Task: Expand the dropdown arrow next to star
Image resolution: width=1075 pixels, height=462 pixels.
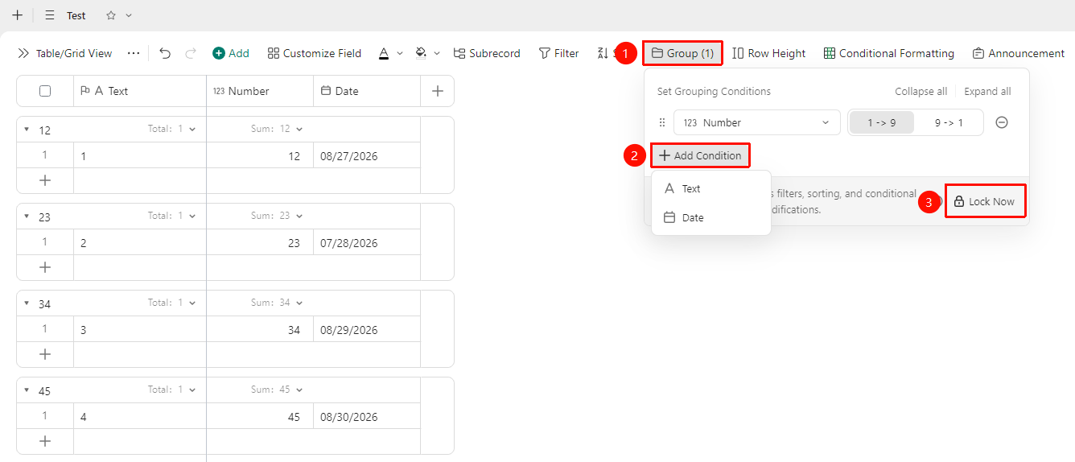Action: pos(129,15)
